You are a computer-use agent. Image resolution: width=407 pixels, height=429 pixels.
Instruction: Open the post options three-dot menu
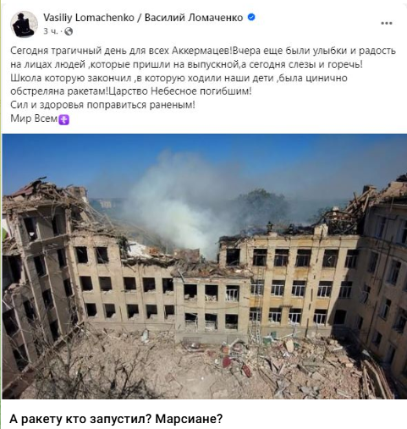coord(387,23)
